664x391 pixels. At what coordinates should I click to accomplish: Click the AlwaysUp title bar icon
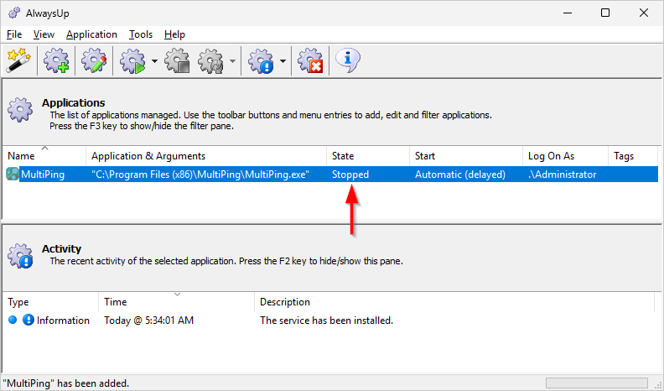(x=14, y=13)
